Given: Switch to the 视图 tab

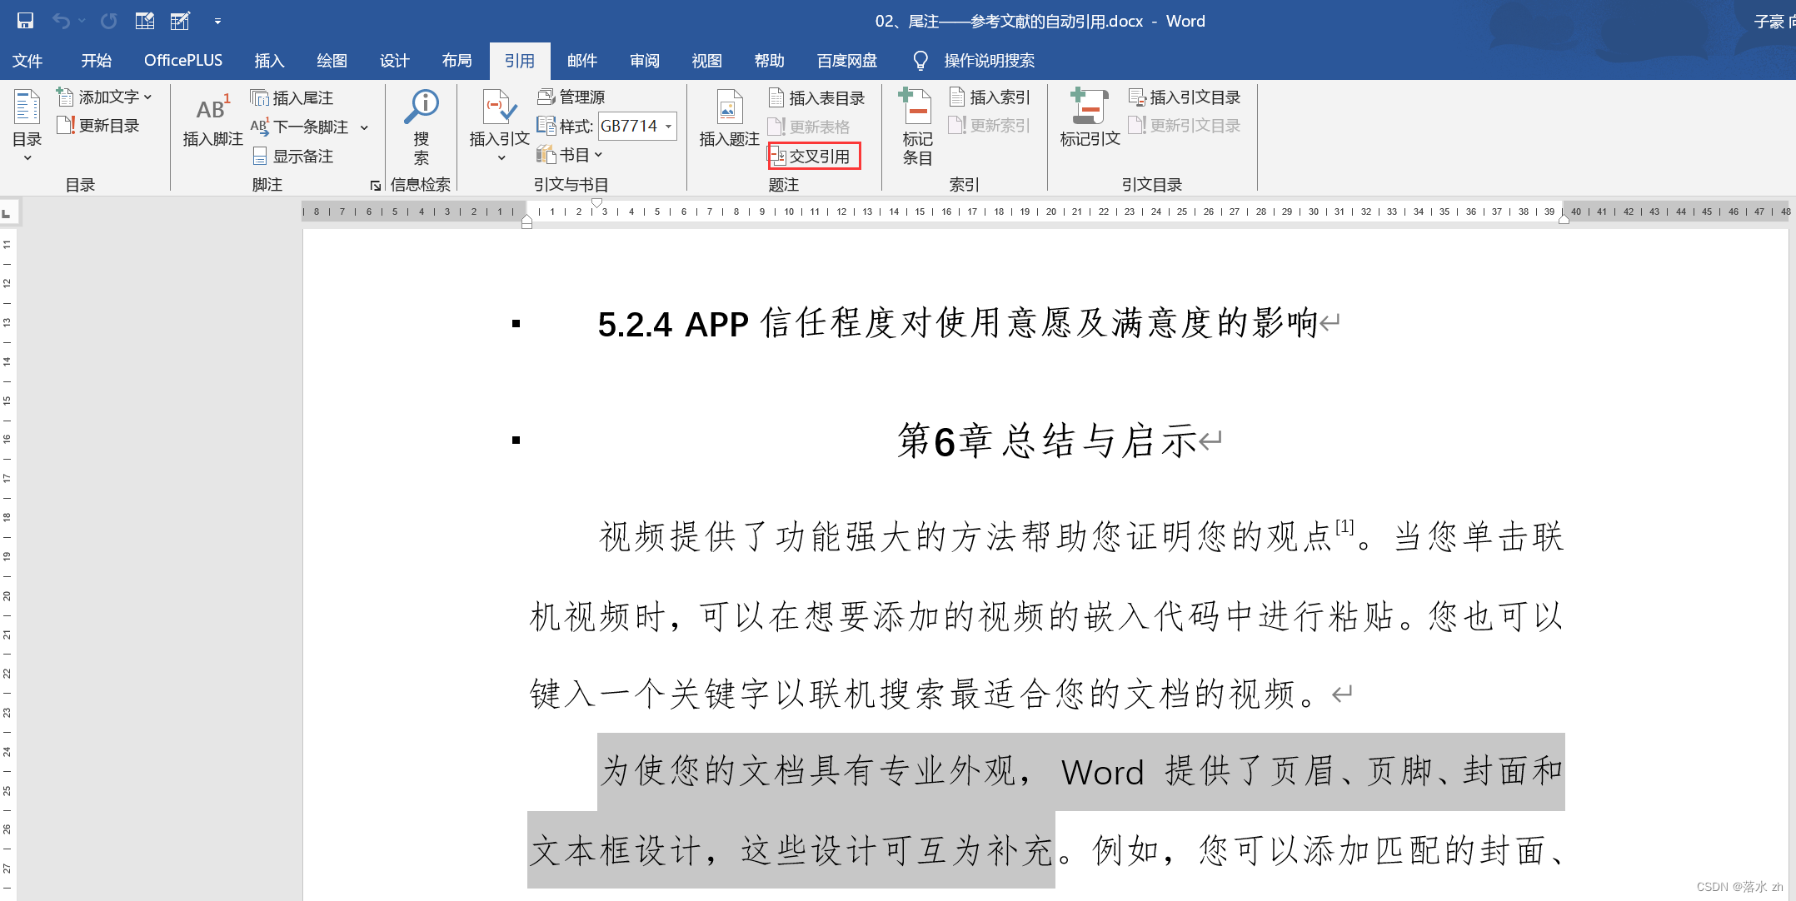Looking at the screenshot, I should pyautogui.click(x=706, y=61).
